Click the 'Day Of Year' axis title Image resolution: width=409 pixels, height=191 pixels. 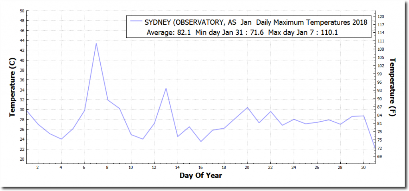click(x=201, y=175)
